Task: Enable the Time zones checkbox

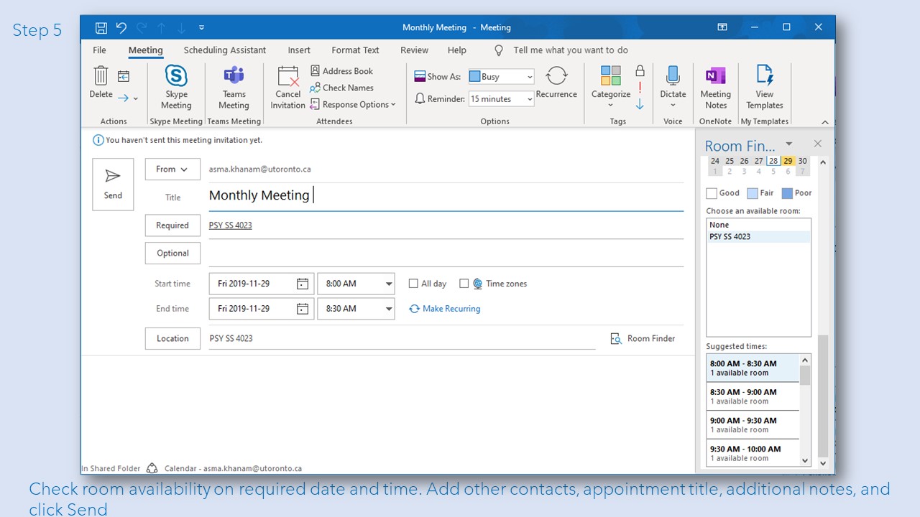Action: pos(464,284)
